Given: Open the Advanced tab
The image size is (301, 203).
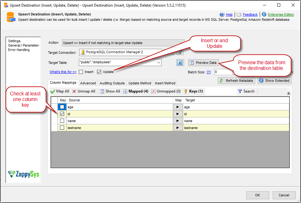Looking at the screenshot, I should point(88,83).
